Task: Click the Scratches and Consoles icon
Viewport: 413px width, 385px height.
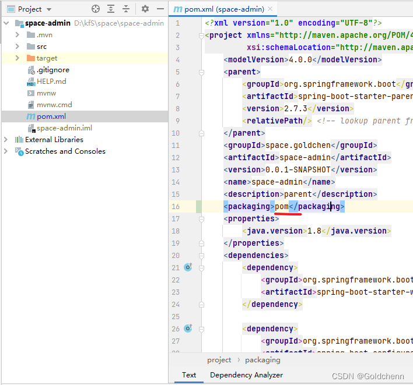Action: click(19, 151)
